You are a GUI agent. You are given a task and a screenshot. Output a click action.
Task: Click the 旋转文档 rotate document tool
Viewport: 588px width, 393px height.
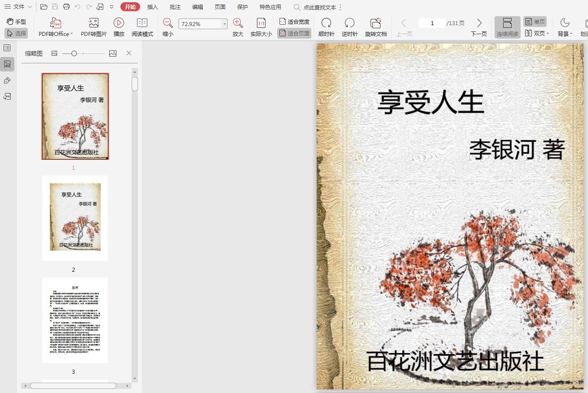pos(376,27)
